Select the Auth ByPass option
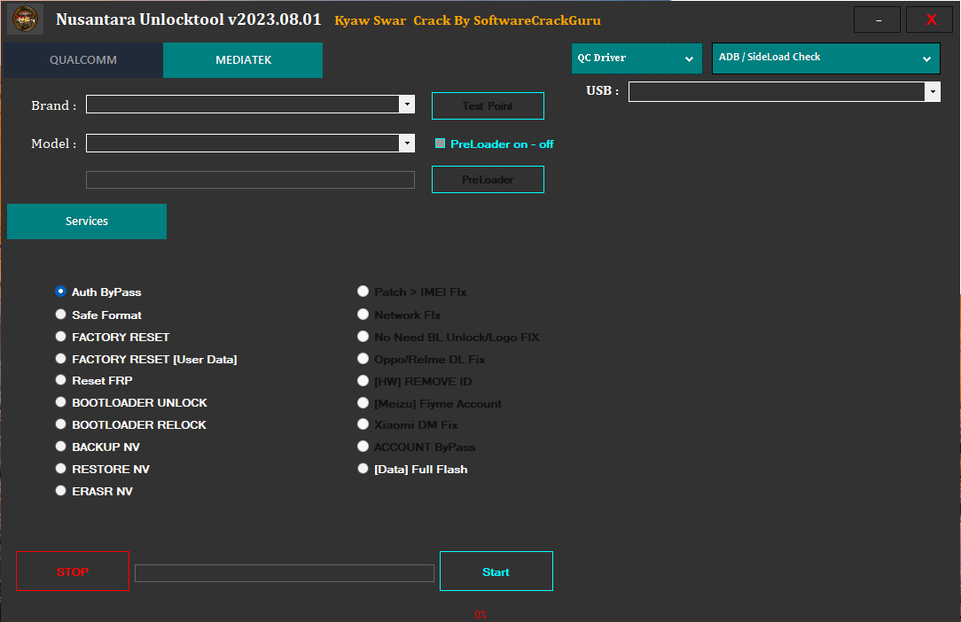 pyautogui.click(x=60, y=291)
